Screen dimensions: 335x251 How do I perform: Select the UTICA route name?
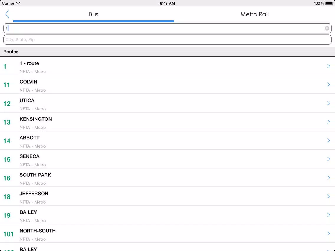click(27, 100)
